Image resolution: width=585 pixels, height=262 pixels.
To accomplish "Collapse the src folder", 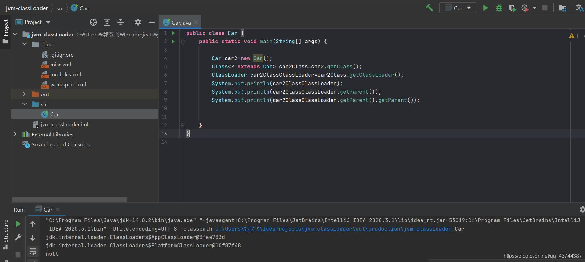I will (x=24, y=104).
